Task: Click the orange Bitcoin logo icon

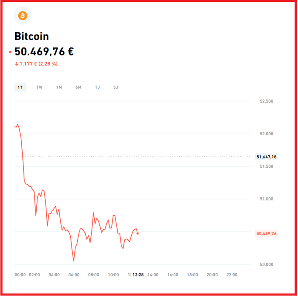Action: click(23, 16)
